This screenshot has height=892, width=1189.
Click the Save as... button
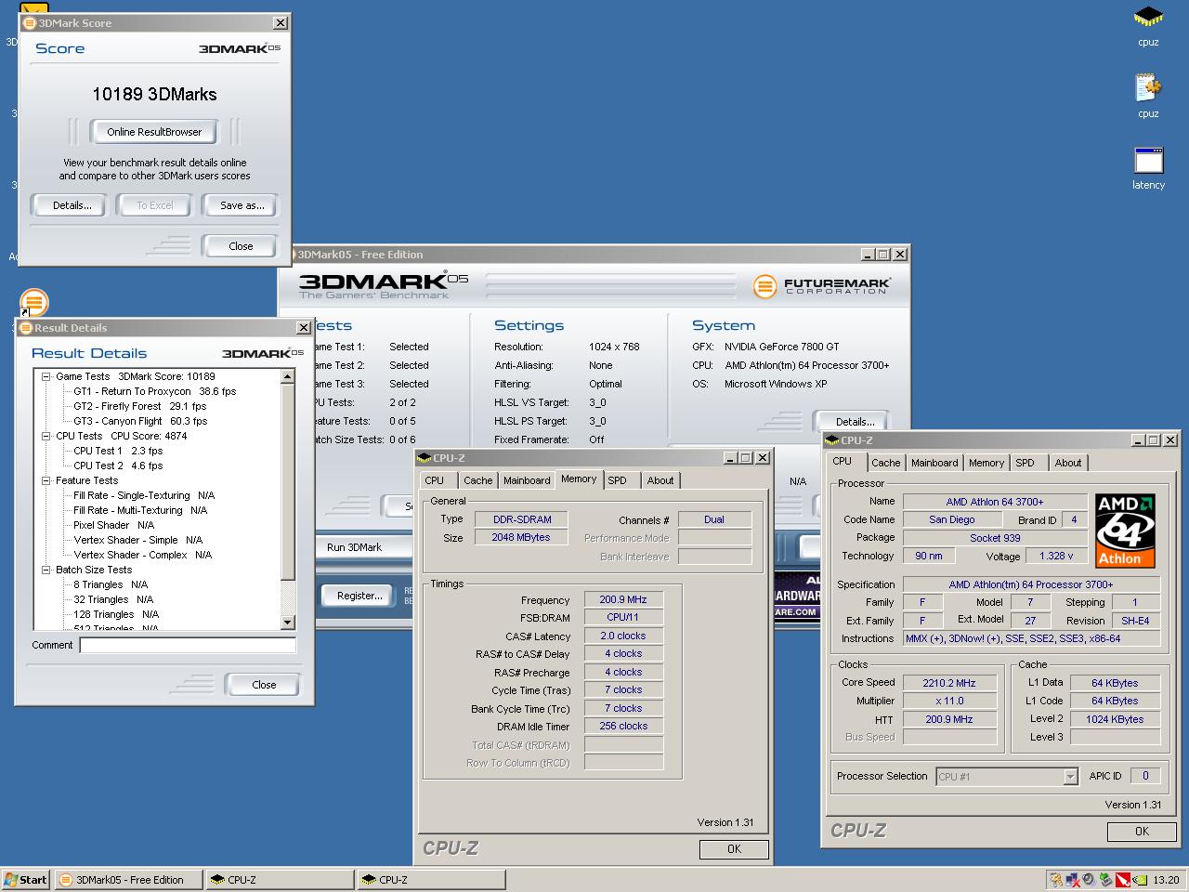coord(242,205)
